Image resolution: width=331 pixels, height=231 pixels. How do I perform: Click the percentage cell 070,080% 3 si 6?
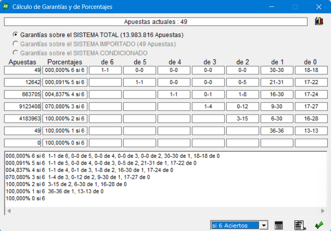tap(65, 107)
